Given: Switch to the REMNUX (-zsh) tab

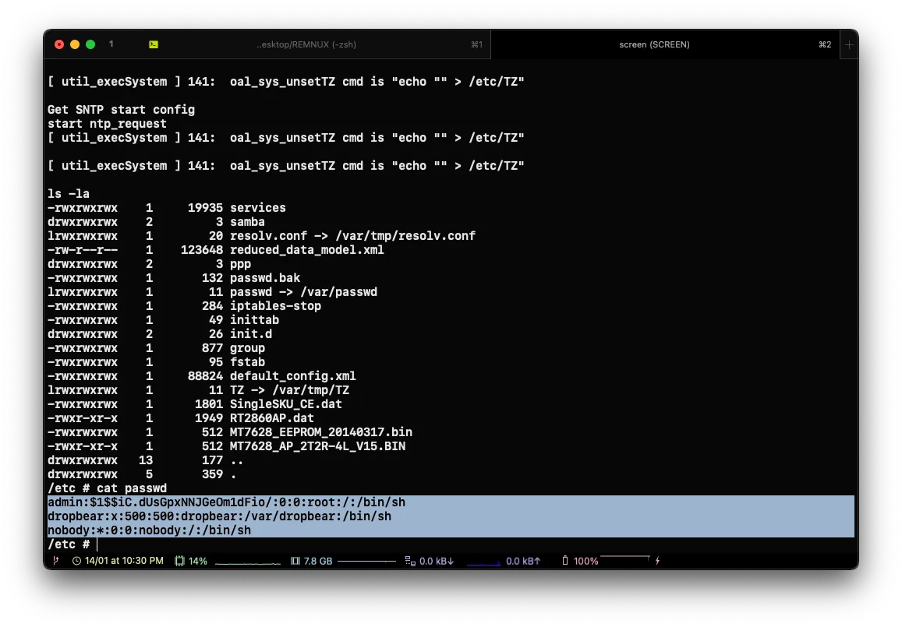Looking at the screenshot, I should click(x=306, y=44).
